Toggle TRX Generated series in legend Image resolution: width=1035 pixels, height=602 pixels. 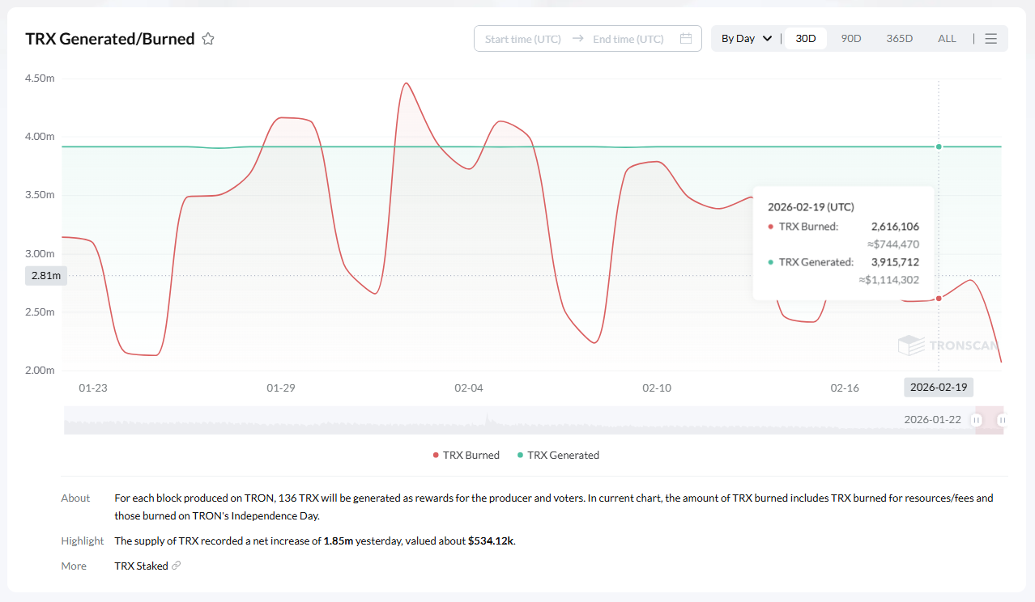[x=563, y=456]
